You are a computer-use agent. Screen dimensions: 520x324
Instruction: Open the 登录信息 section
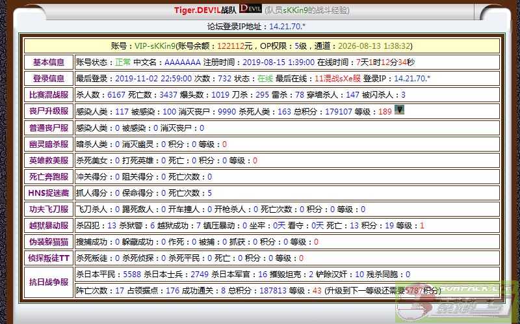click(x=49, y=79)
